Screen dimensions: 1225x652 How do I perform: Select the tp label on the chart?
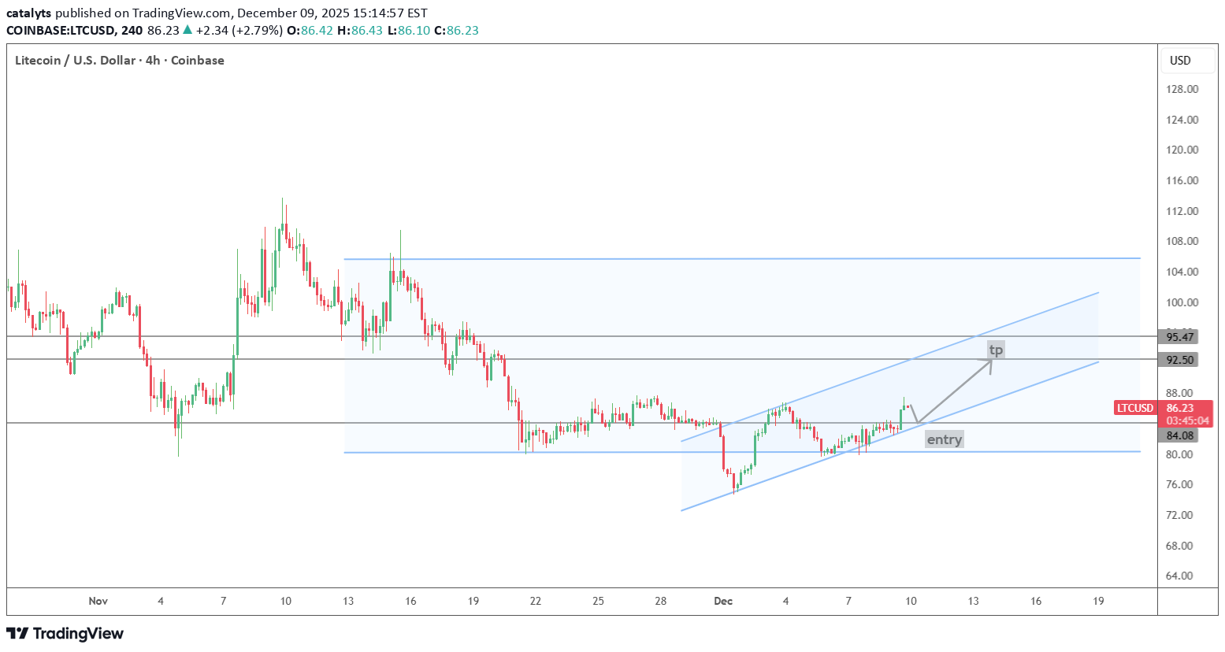[x=996, y=349]
